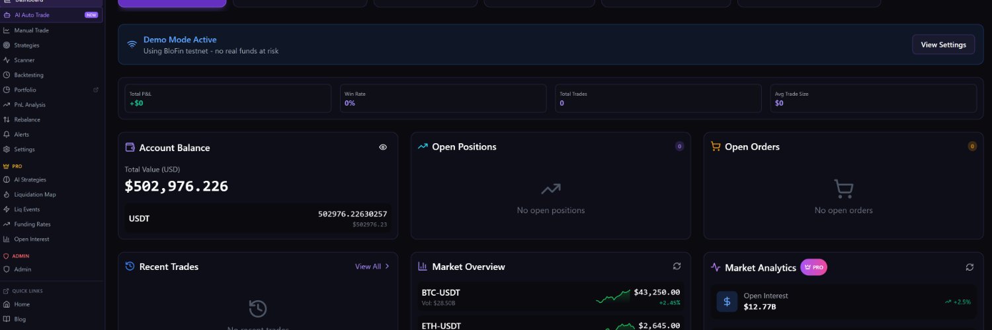Viewport: 992px width, 330px height.
Task: Refresh the Market Overview panel
Action: pos(677,266)
